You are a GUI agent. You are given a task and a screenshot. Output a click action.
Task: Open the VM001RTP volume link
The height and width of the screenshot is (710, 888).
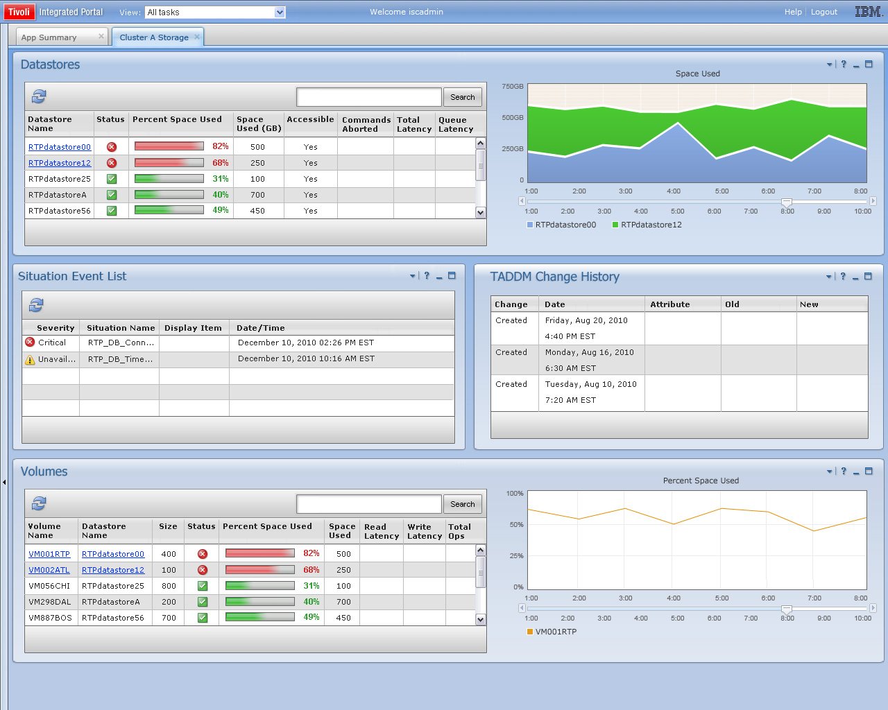[x=49, y=554]
